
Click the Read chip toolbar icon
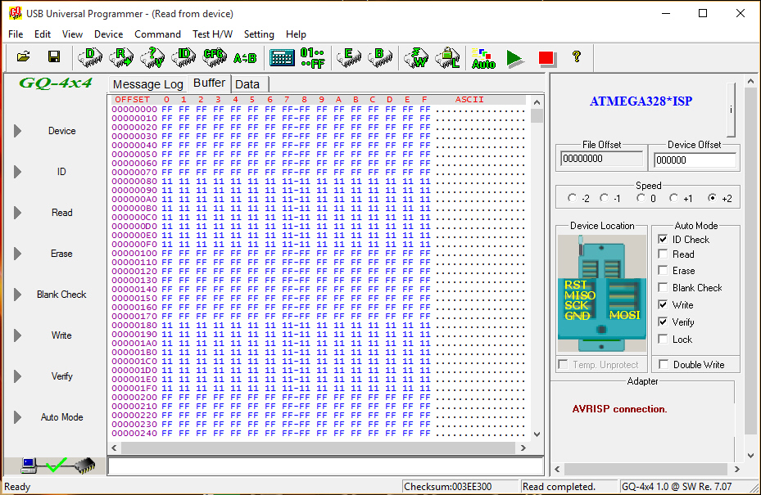[x=123, y=56]
